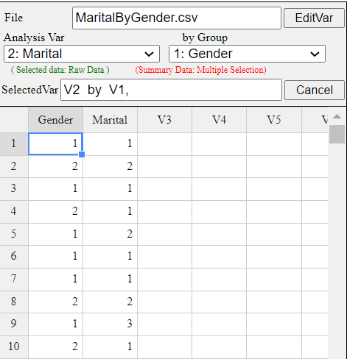
Task: Click the File name field MaritalByGender.csv
Action: tap(177, 18)
